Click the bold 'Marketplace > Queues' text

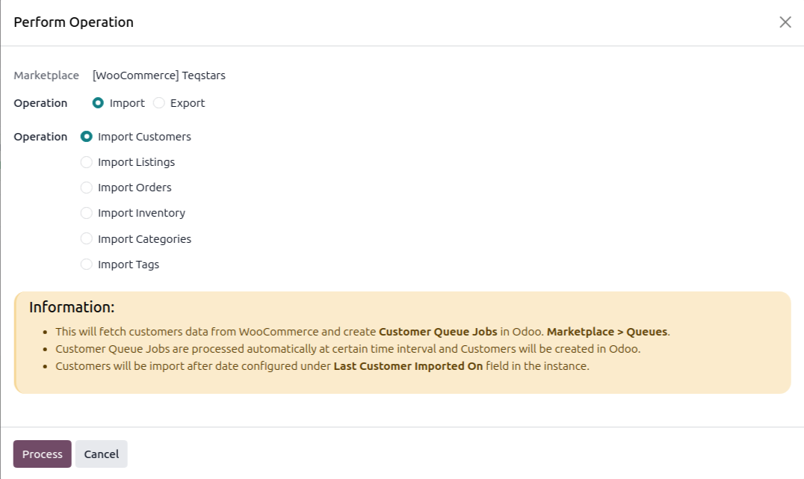[607, 332]
